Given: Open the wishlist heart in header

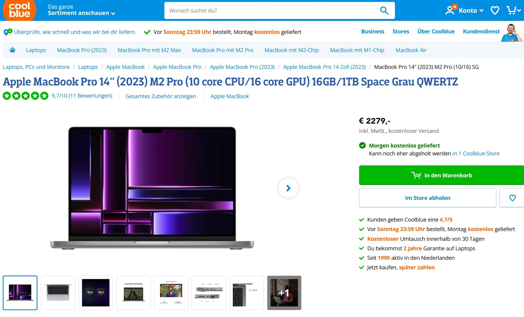Looking at the screenshot, I should [495, 11].
